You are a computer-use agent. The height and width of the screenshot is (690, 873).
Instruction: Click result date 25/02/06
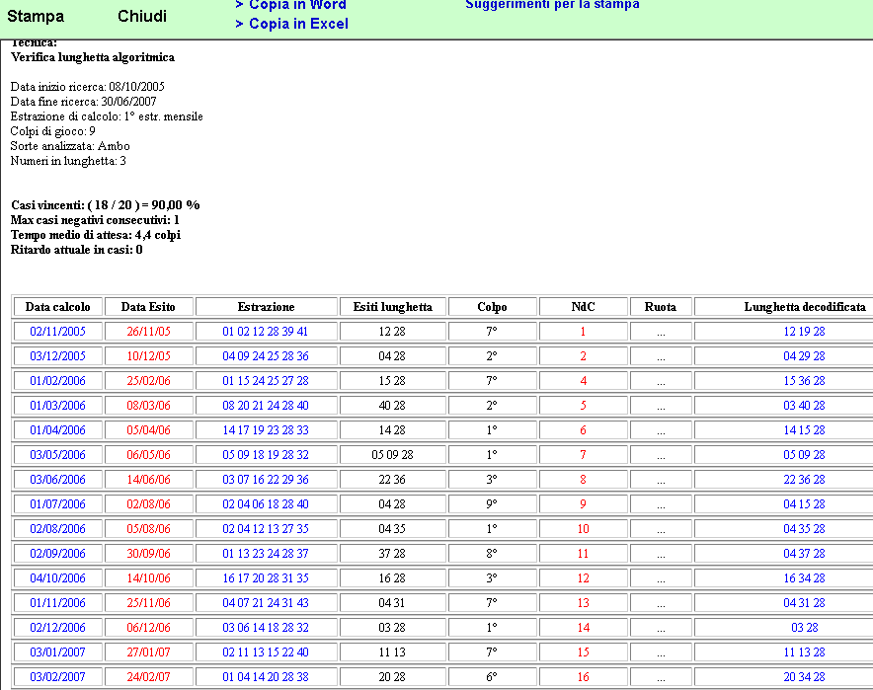tap(149, 381)
